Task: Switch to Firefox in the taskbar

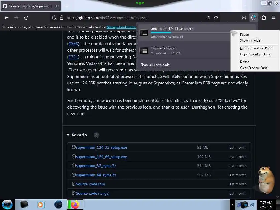Action: [x=75, y=205]
